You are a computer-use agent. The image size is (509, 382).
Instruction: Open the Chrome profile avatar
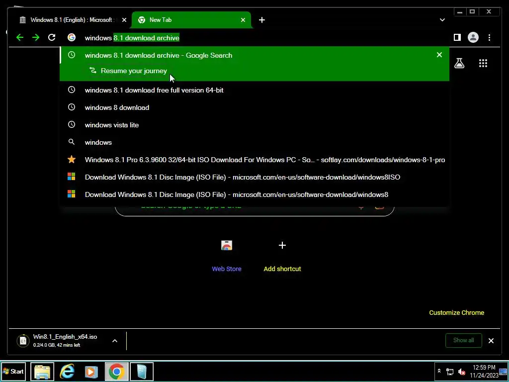pyautogui.click(x=473, y=38)
